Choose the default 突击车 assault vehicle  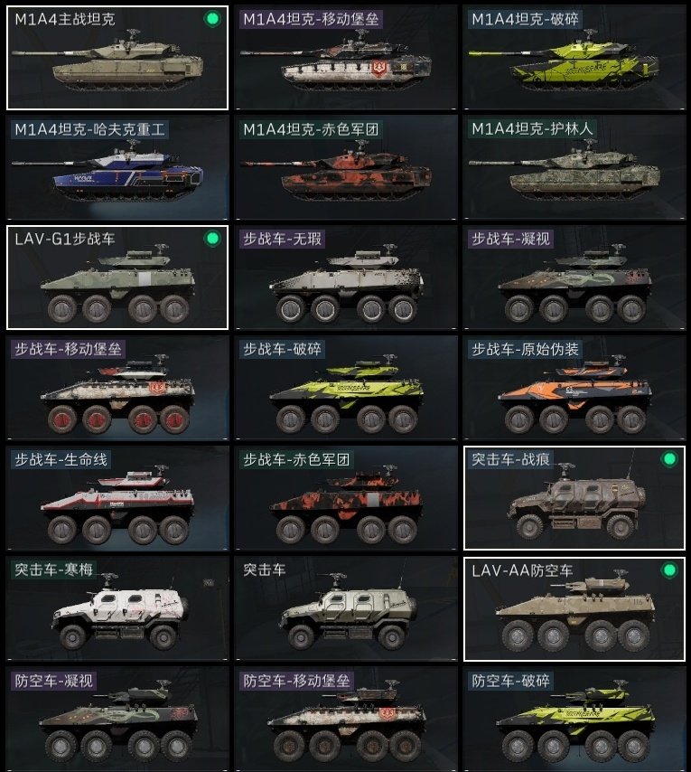click(x=346, y=608)
